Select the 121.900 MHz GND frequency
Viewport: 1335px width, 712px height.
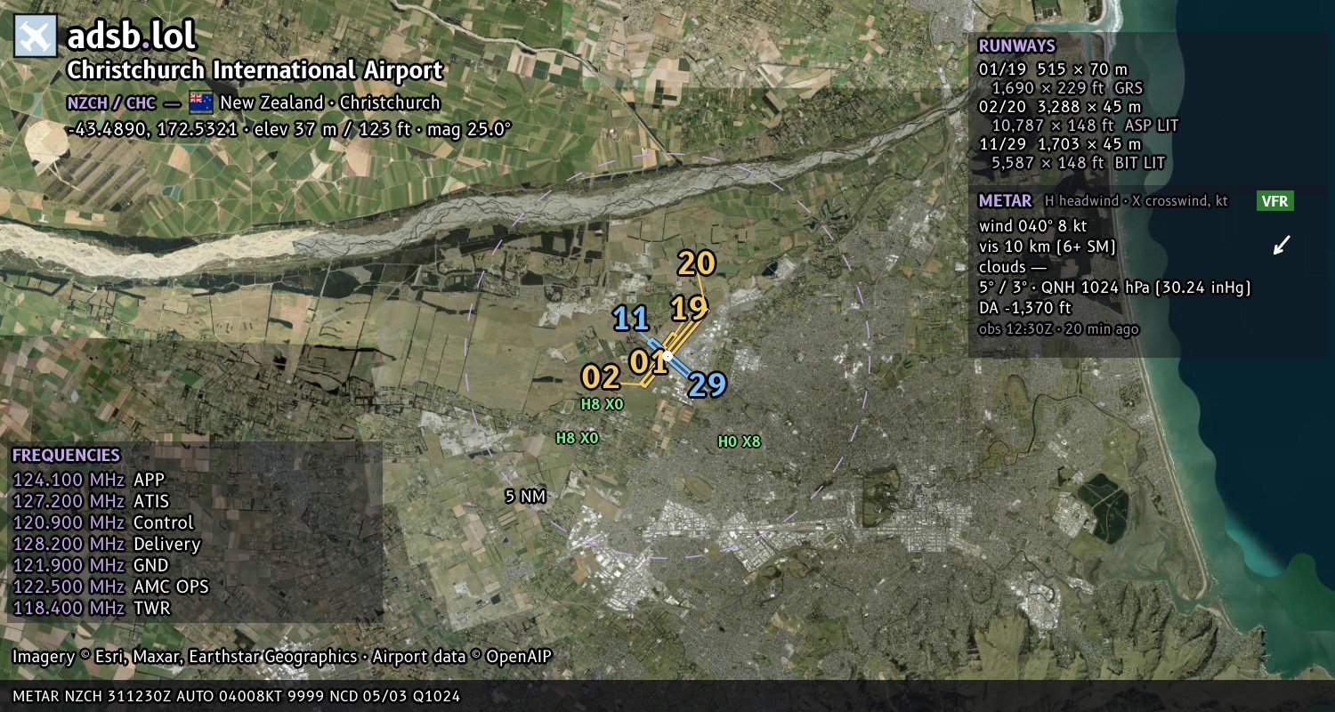[91, 566]
